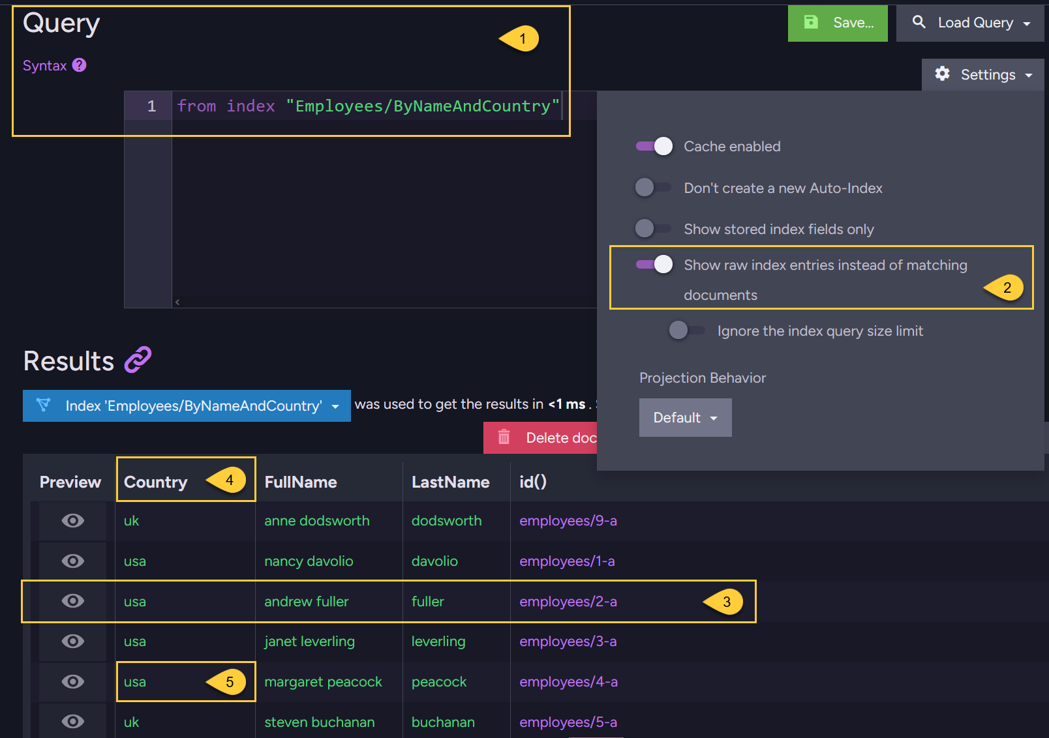The width and height of the screenshot is (1049, 738).
Task: Preview the margaret peacock row eye icon
Action: 73,681
